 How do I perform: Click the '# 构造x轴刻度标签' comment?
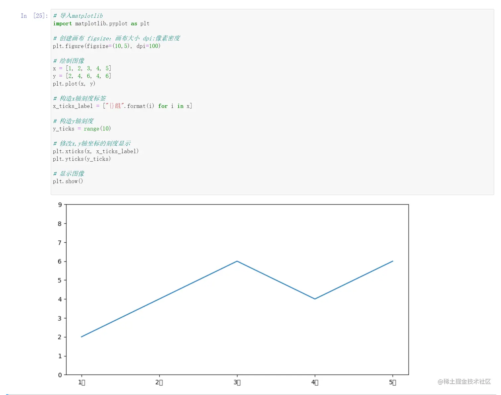[x=80, y=98]
